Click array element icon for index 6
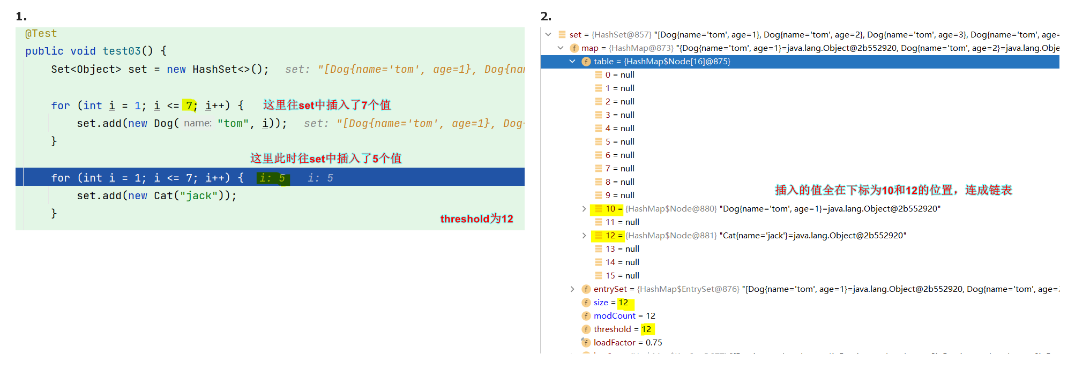1075x369 pixels. click(599, 155)
